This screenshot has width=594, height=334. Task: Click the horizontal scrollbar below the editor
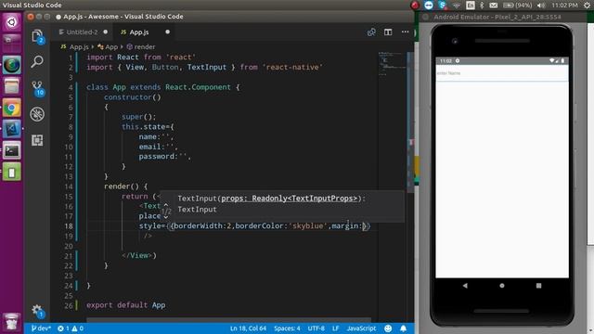229,320
